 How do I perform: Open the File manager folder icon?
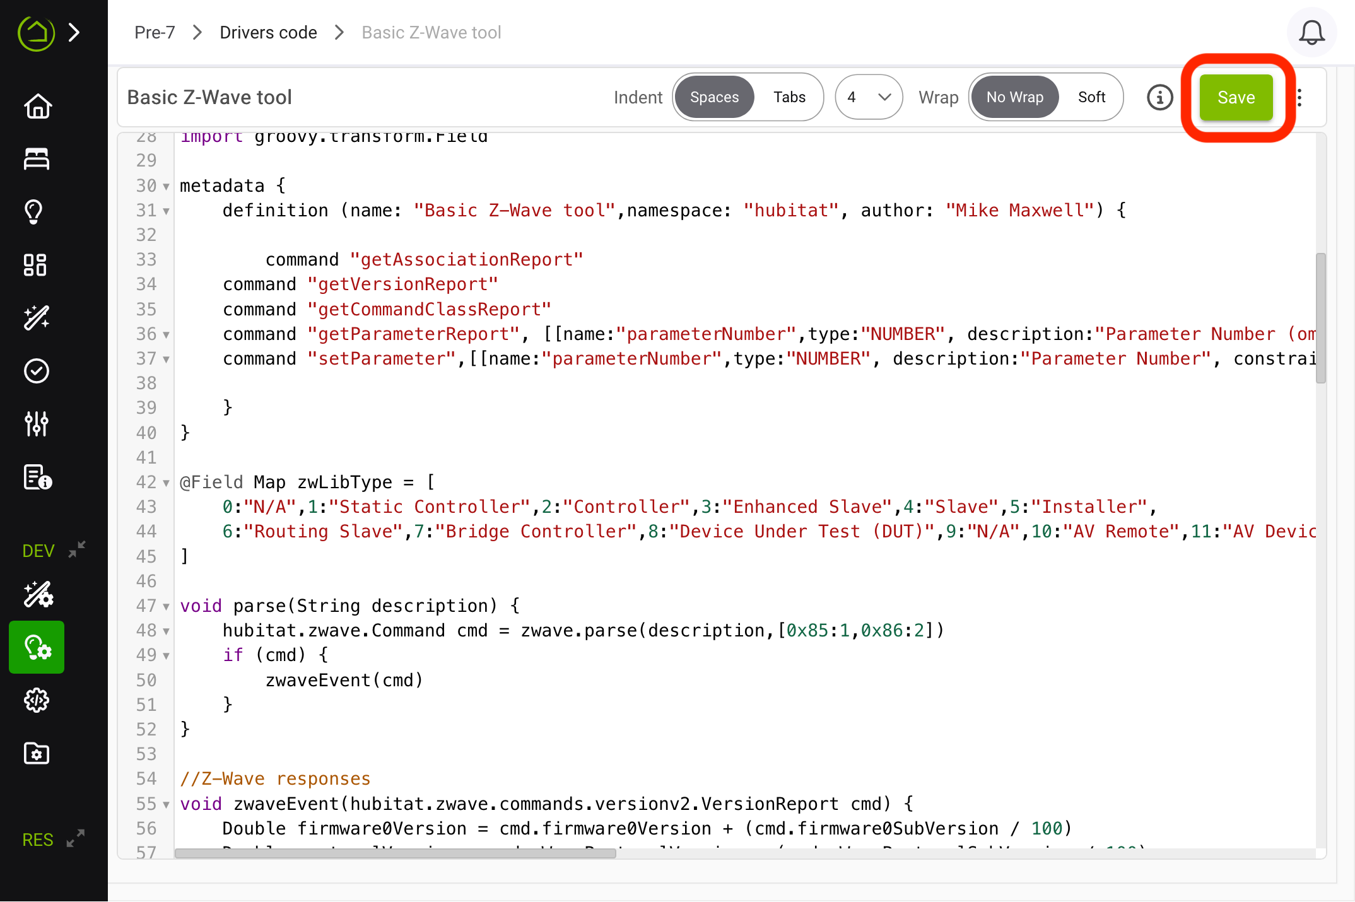click(x=37, y=753)
